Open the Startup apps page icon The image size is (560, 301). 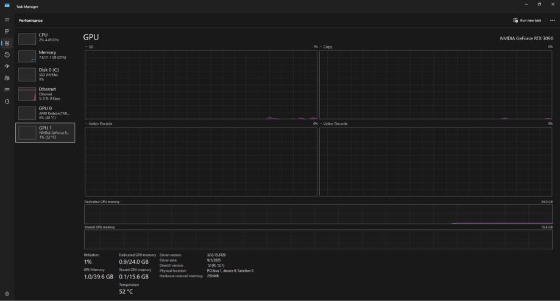coord(7,66)
